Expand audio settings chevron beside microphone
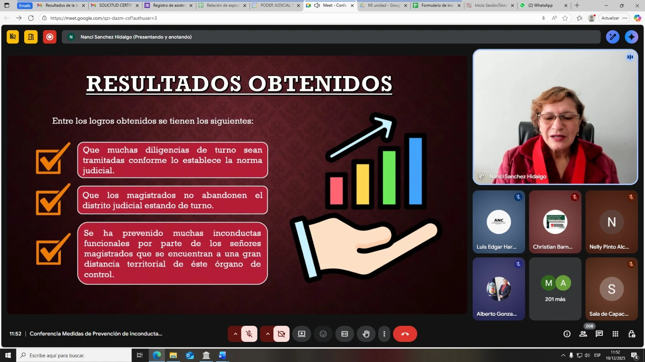 tap(235, 334)
